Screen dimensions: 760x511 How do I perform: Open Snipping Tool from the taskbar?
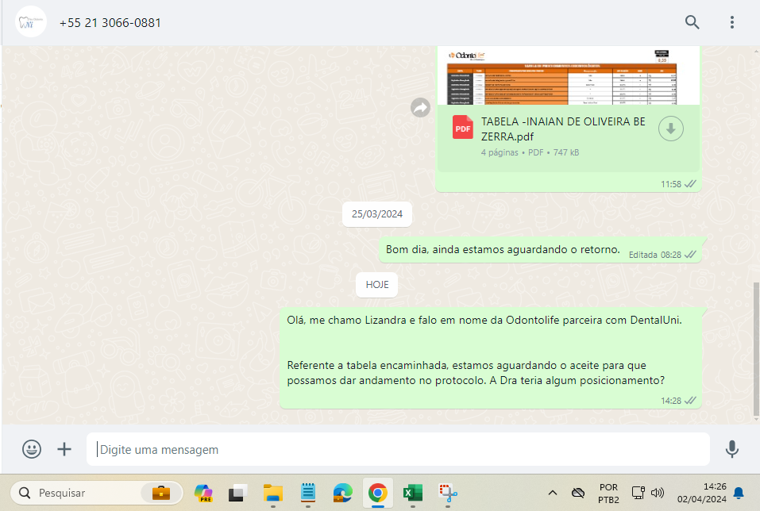pos(448,493)
